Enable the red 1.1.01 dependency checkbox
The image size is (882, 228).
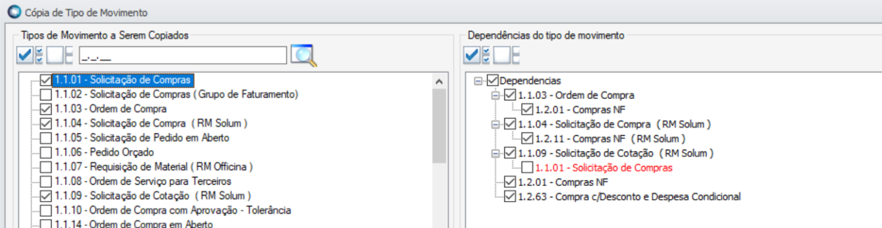click(526, 168)
